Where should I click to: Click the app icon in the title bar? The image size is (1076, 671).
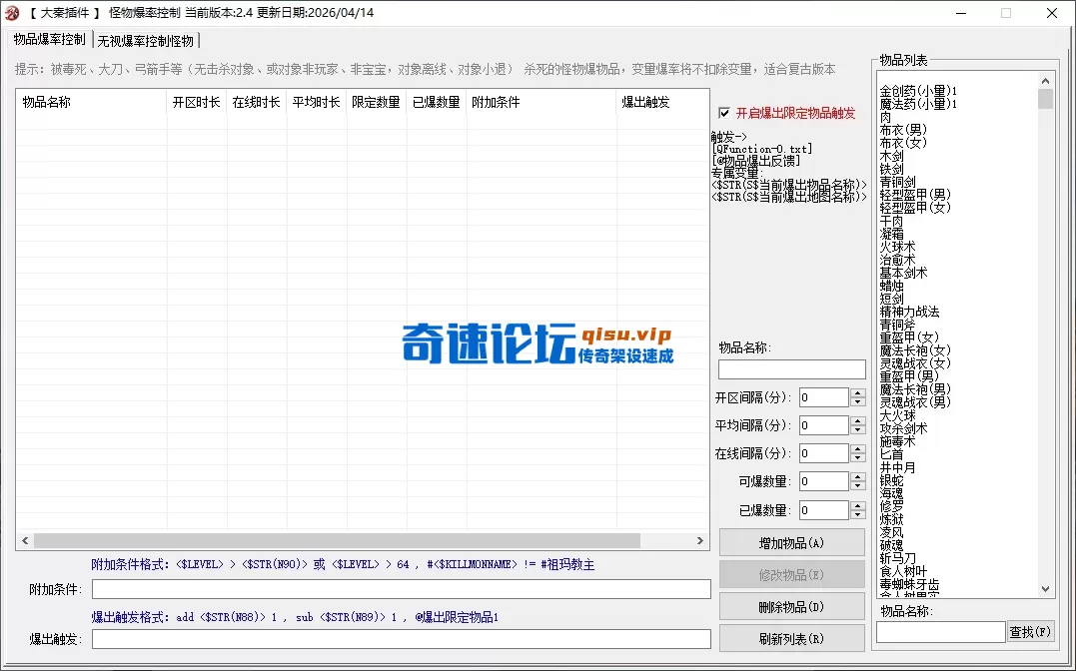pos(12,13)
